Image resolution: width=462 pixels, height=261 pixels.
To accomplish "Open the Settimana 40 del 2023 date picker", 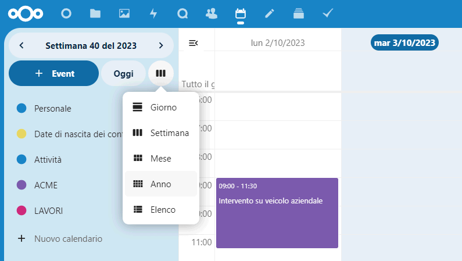I will 91,46.
